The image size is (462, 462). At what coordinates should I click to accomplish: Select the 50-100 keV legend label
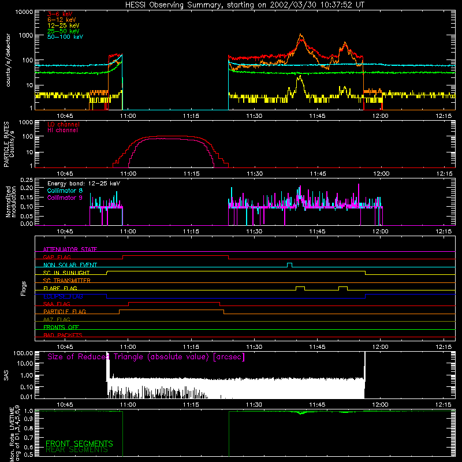(x=65, y=36)
